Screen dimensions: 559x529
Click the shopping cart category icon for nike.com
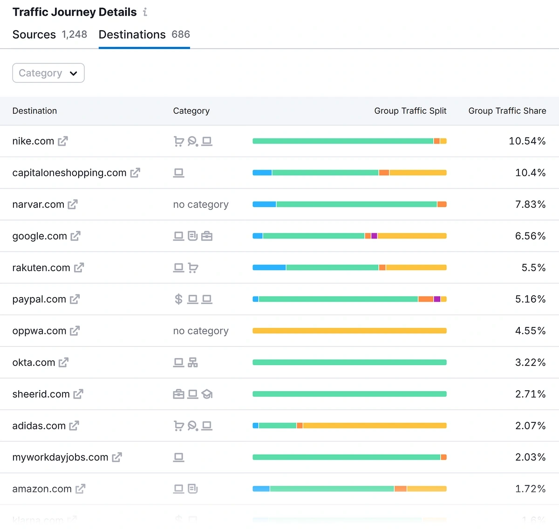click(x=178, y=141)
